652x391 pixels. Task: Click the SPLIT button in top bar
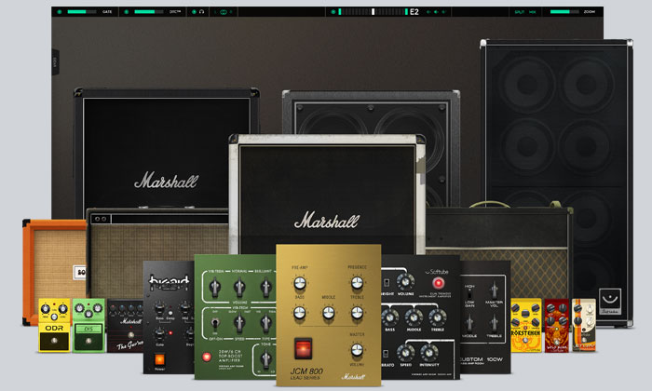coord(520,12)
